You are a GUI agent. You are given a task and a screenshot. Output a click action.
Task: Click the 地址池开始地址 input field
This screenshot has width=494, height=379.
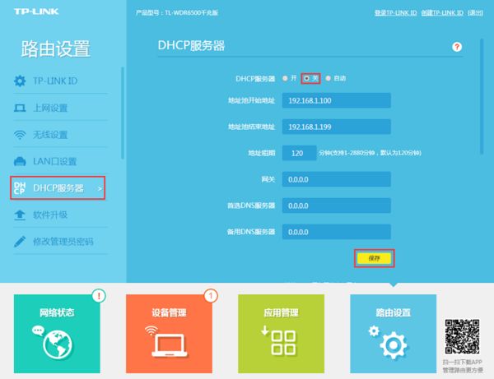[336, 100]
